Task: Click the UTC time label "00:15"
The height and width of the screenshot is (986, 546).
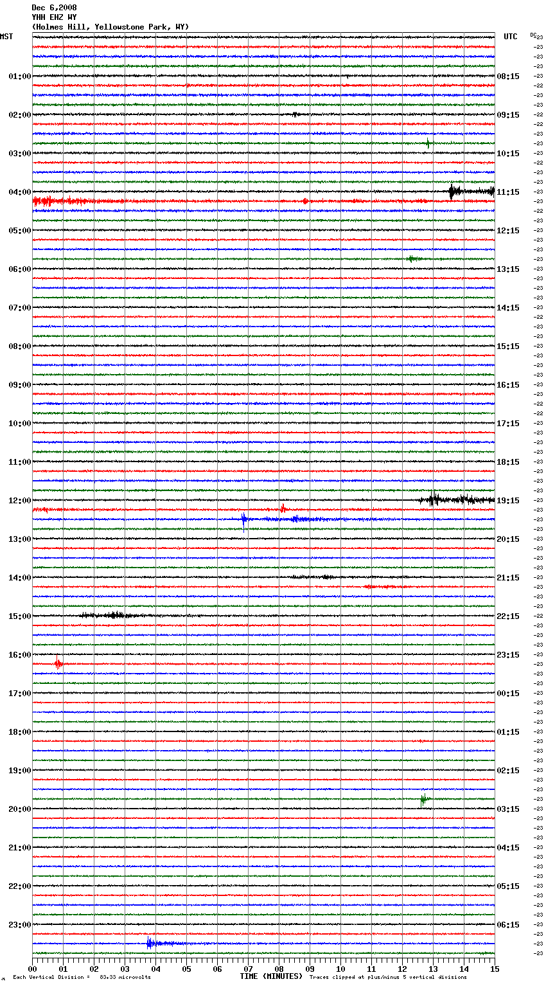Action: tap(508, 694)
